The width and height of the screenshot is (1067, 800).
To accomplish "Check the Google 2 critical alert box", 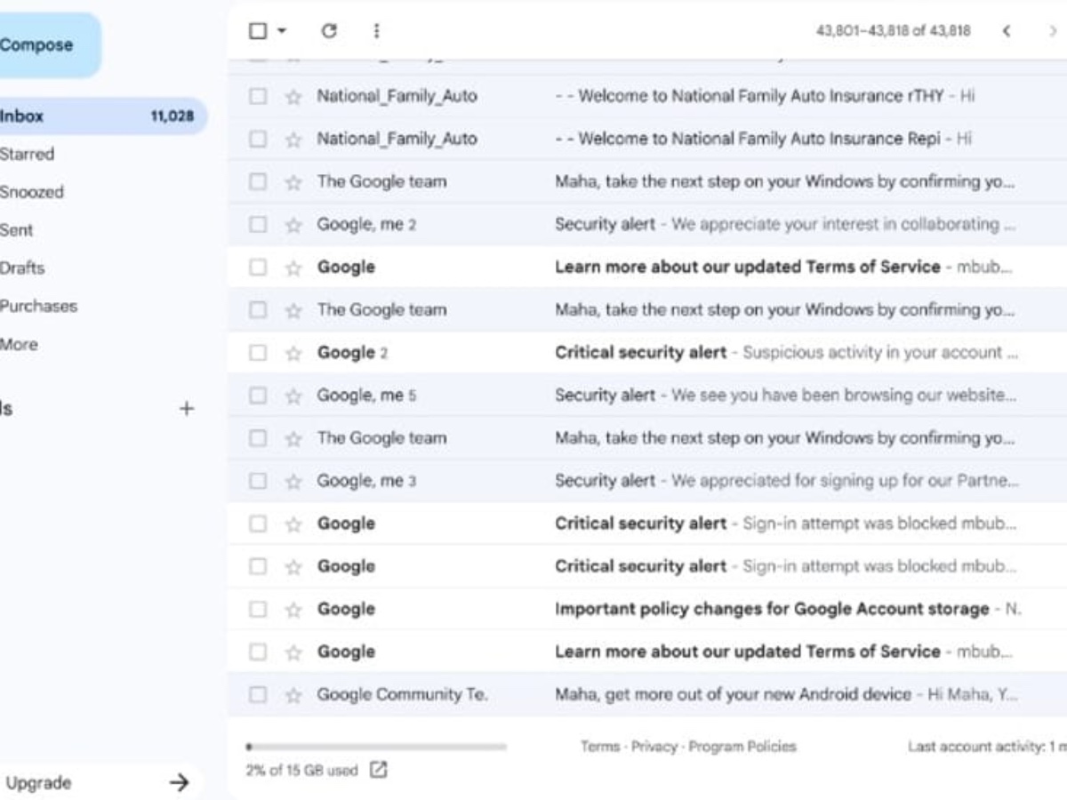I will [x=258, y=352].
